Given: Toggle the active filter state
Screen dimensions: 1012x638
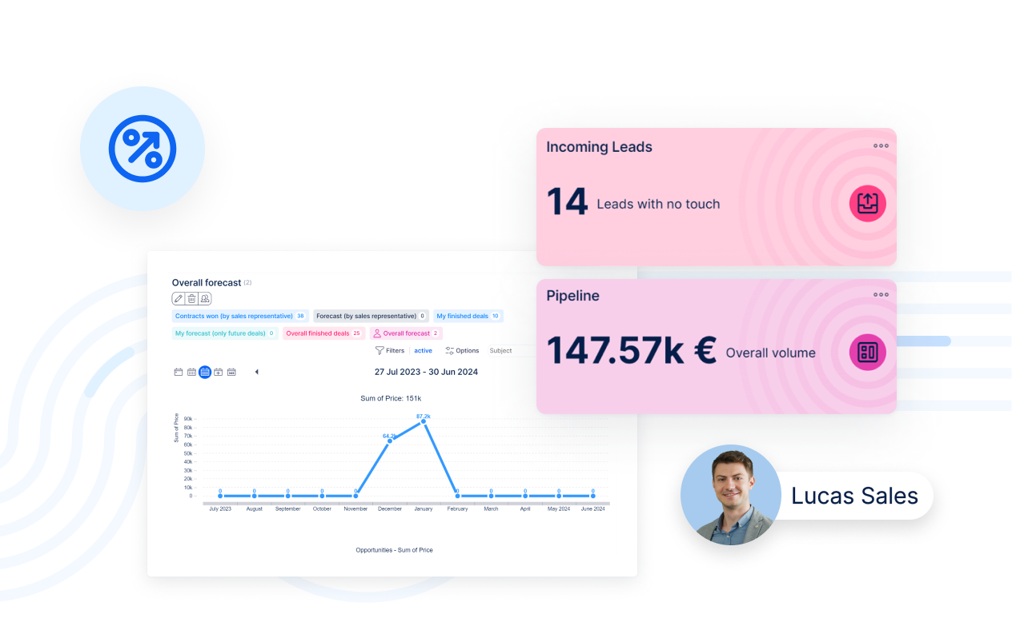Looking at the screenshot, I should (x=423, y=350).
